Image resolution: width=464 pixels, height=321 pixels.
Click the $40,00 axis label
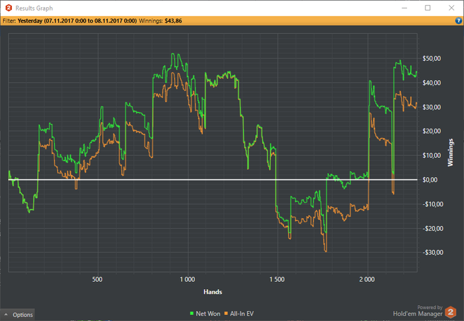point(432,83)
